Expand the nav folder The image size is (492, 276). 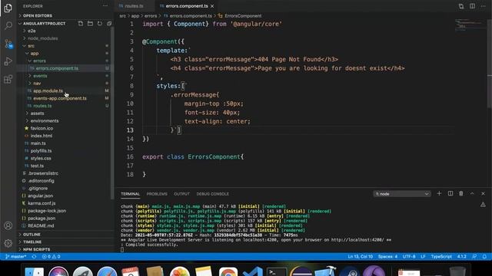[37, 84]
